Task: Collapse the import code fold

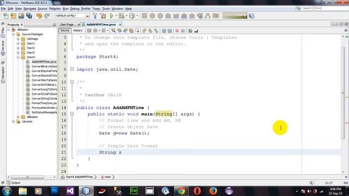Action: click(x=72, y=69)
